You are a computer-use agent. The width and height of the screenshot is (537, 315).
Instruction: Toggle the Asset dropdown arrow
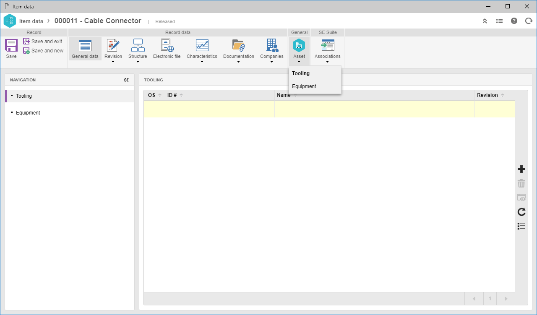click(x=299, y=62)
